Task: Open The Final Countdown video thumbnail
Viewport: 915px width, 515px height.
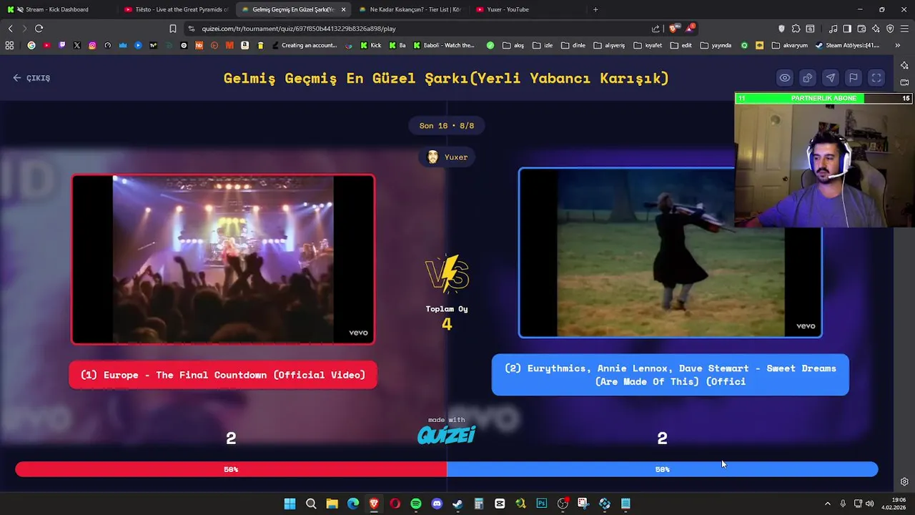Action: coord(223,259)
